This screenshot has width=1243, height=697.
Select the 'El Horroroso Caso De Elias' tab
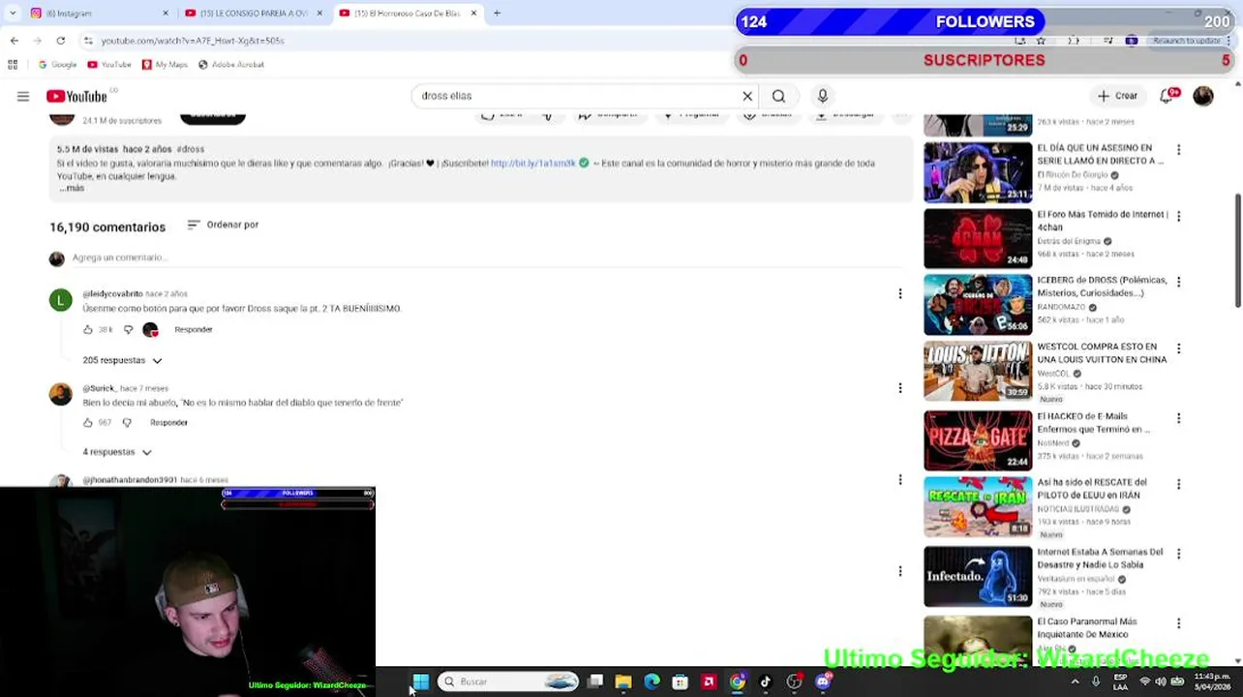click(409, 14)
